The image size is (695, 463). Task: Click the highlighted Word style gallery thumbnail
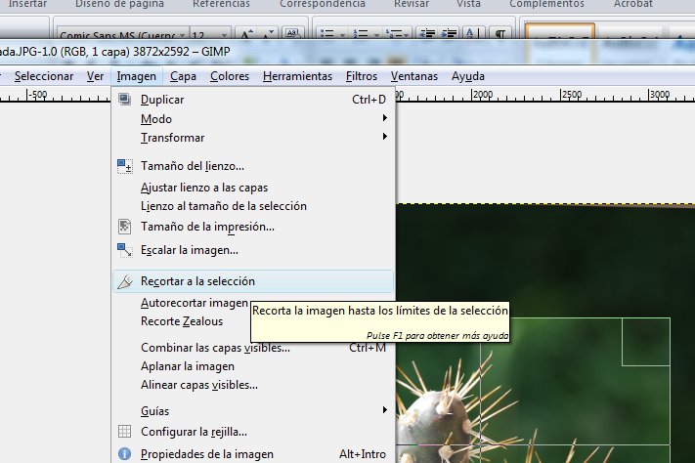(x=560, y=31)
